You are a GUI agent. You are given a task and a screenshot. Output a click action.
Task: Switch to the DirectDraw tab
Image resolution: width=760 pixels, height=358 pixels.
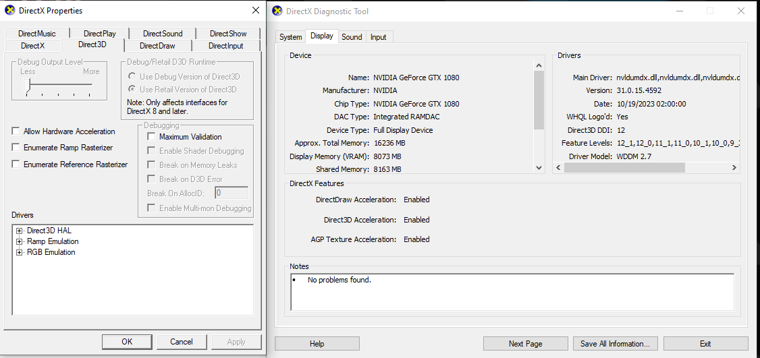[157, 46]
